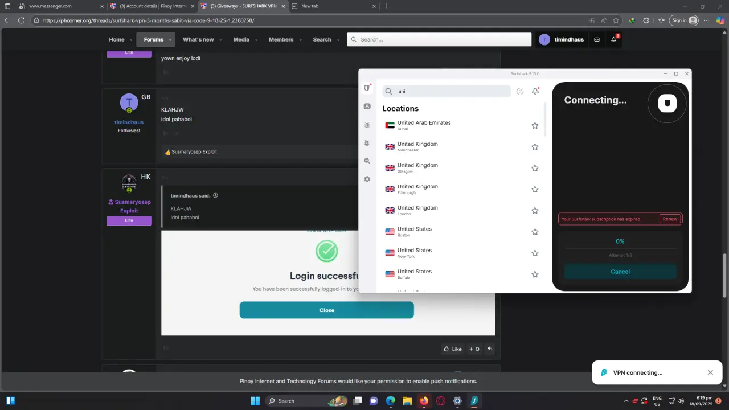The width and height of the screenshot is (729, 410).
Task: Favorite the United Arab Emirates Dubai location
Action: pos(535,125)
